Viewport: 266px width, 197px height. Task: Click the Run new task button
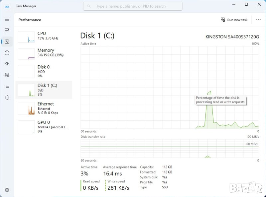click(234, 20)
